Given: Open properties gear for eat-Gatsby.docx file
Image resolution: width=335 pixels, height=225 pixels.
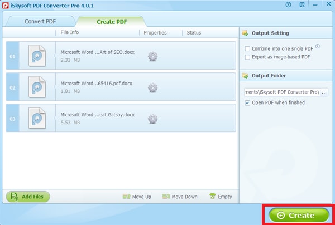Looking at the screenshot, I should pyautogui.click(x=152, y=119).
